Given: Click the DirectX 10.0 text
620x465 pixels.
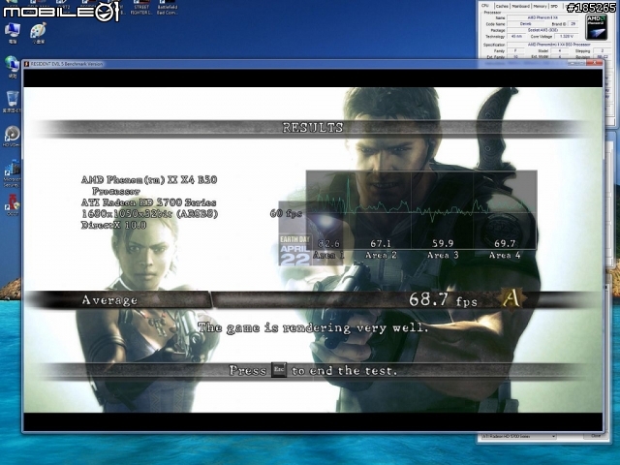Looking at the screenshot, I should click(x=114, y=225).
